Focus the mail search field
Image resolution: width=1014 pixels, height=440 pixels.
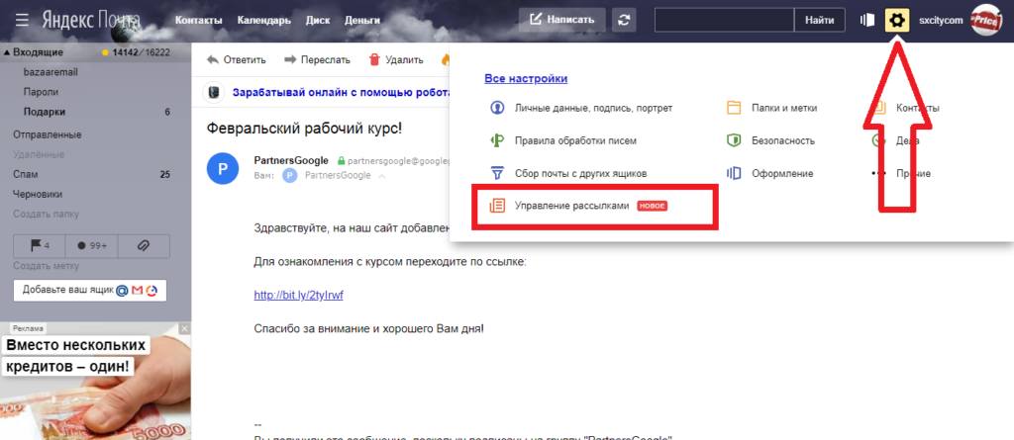pos(724,20)
